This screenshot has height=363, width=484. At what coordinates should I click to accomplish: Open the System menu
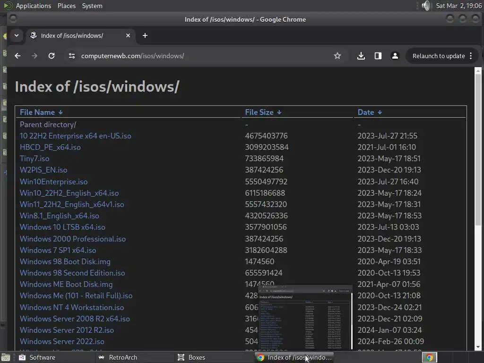(92, 6)
